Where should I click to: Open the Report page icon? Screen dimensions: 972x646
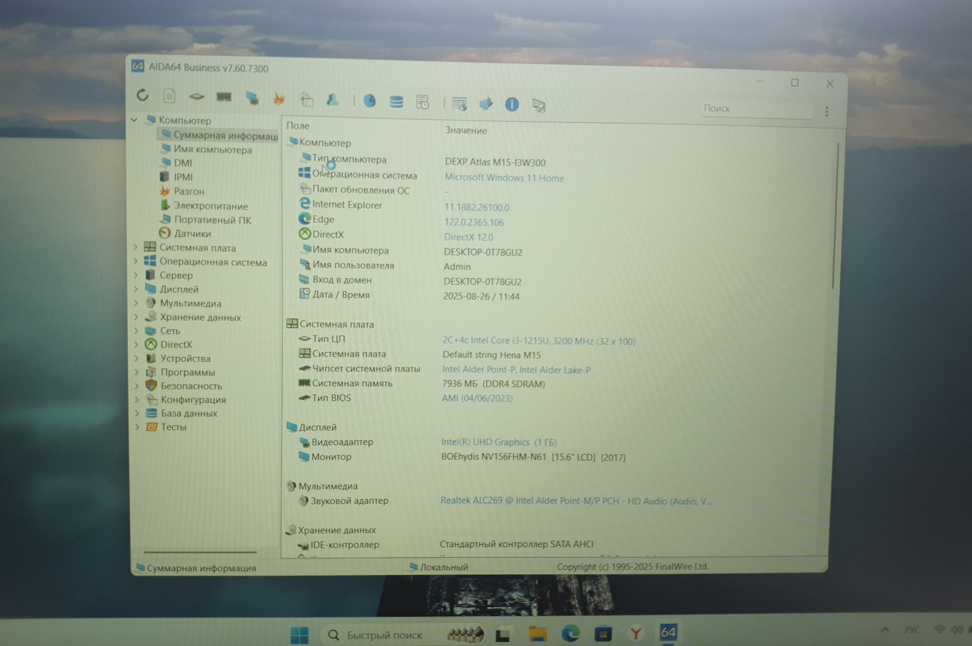click(169, 96)
